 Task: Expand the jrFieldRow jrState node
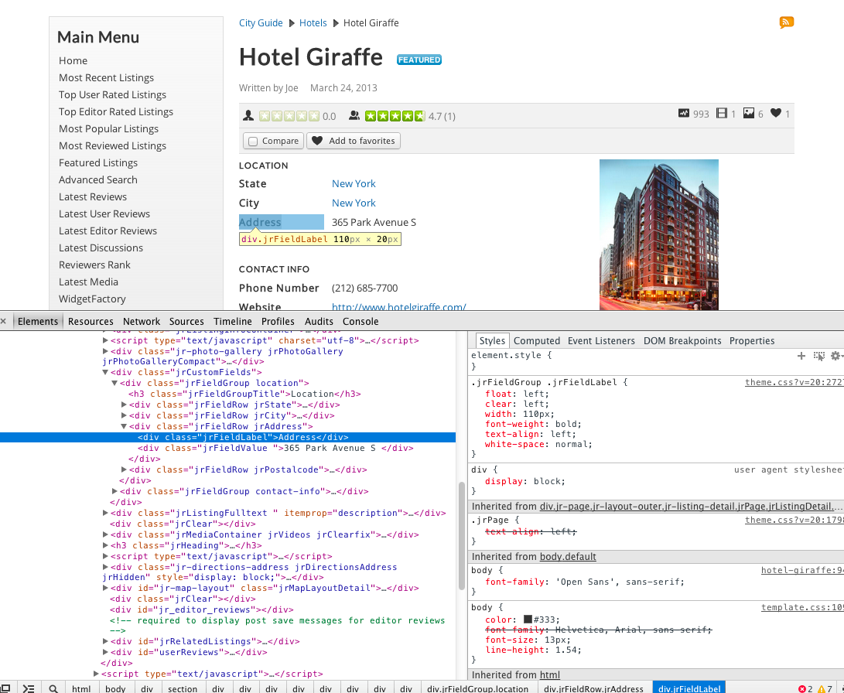point(125,405)
